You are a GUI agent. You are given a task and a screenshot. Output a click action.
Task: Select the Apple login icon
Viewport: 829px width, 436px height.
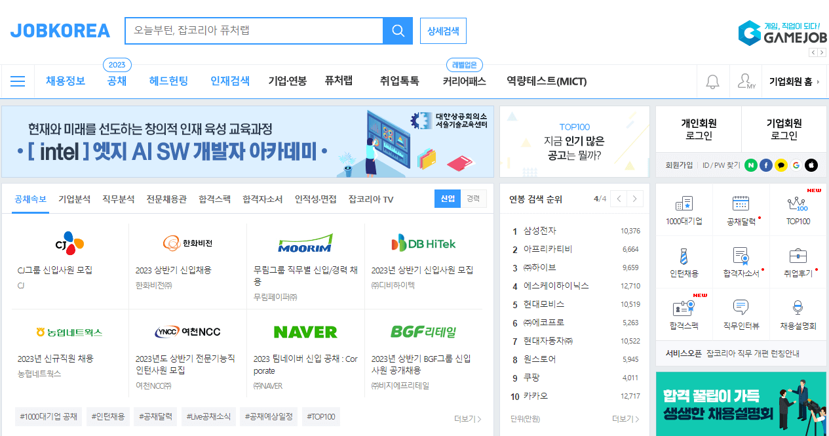tap(811, 165)
